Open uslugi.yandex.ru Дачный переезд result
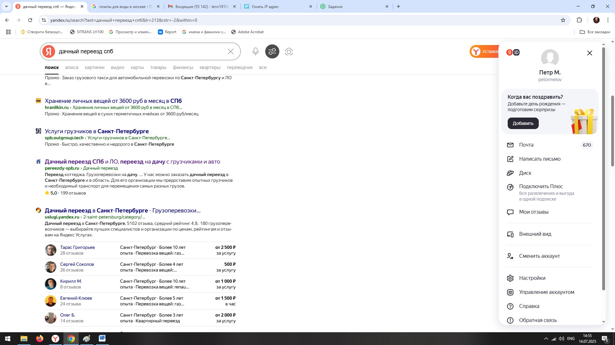615x345 pixels. coord(123,211)
